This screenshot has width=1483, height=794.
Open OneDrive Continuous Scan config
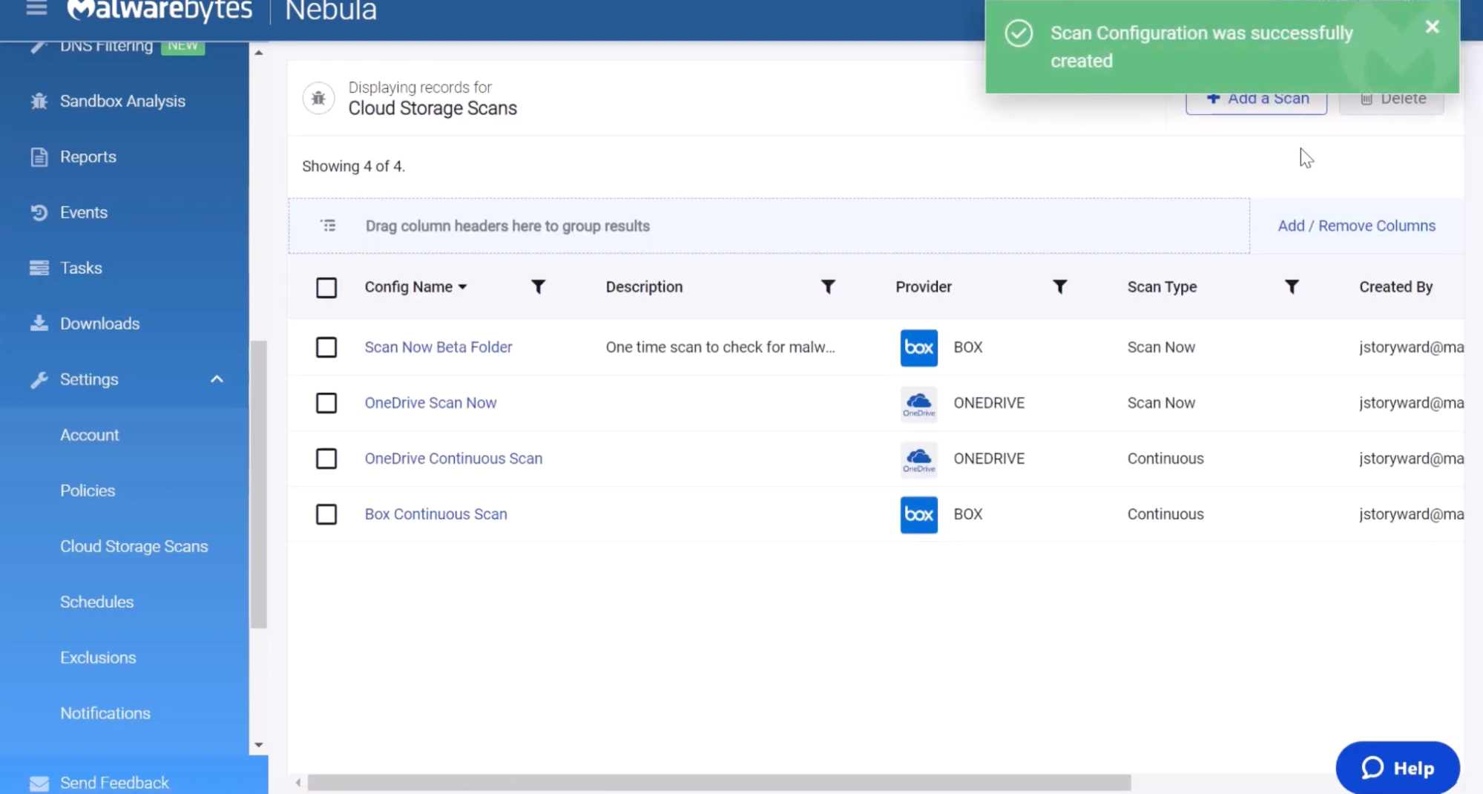click(453, 459)
